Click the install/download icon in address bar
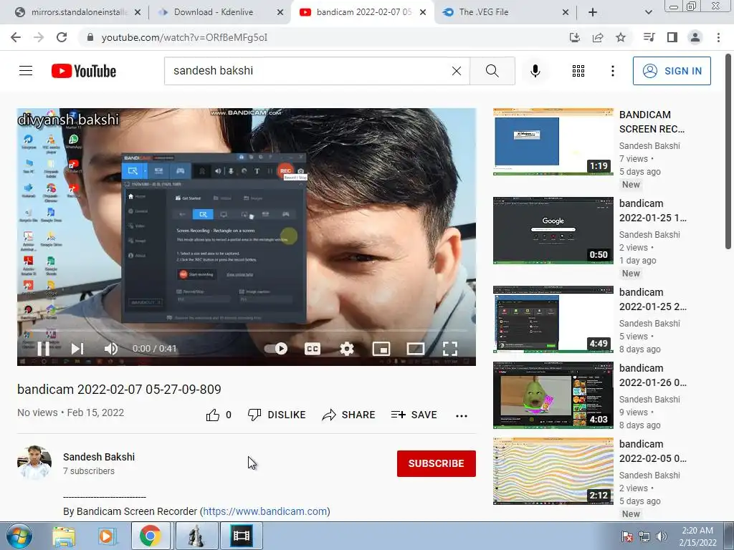734x550 pixels. point(575,37)
